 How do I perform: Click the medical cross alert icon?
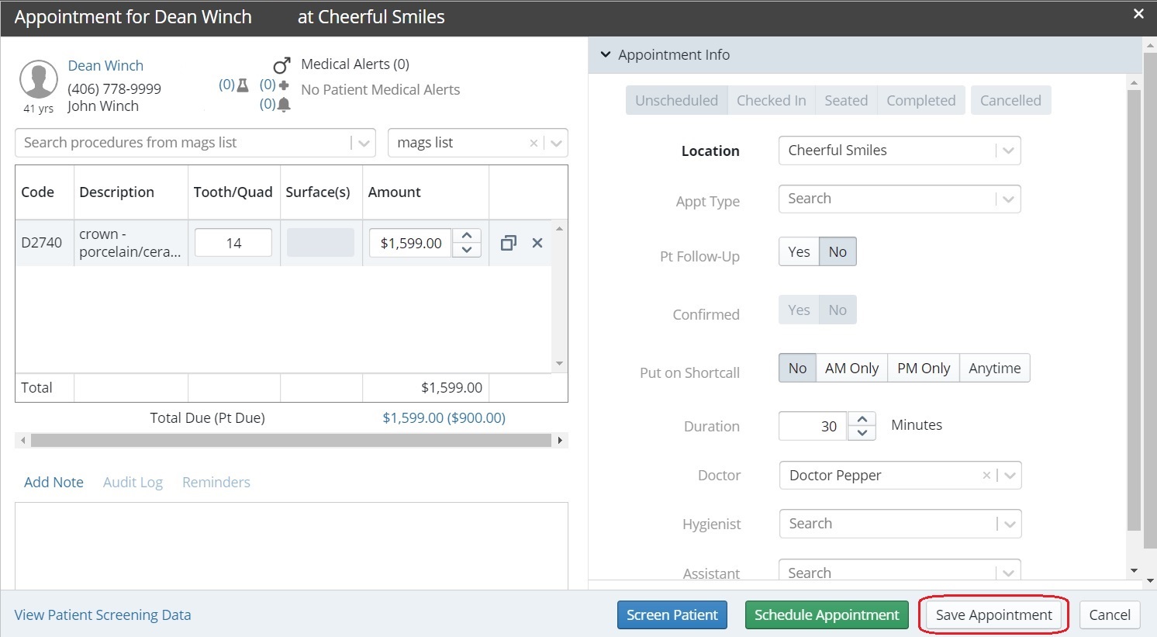pyautogui.click(x=284, y=85)
